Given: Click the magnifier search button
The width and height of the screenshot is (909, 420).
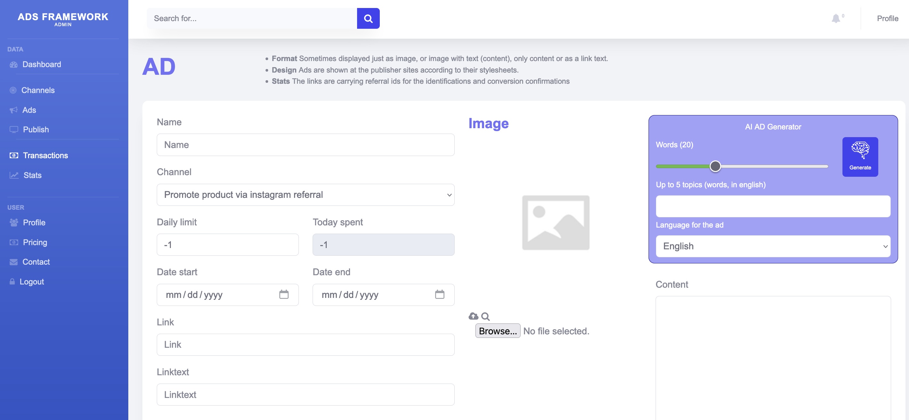Looking at the screenshot, I should [368, 18].
